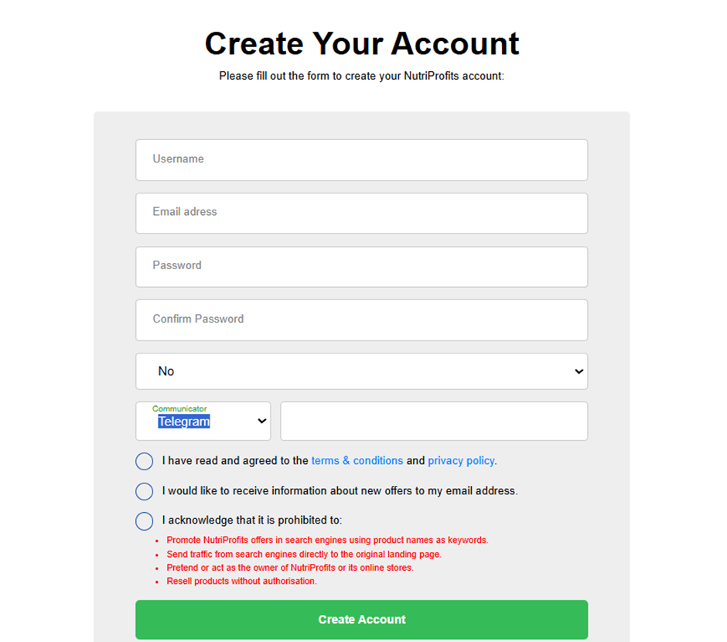Click the 'Resell products without authorisation' rule
This screenshot has width=727, height=642.
point(241,581)
